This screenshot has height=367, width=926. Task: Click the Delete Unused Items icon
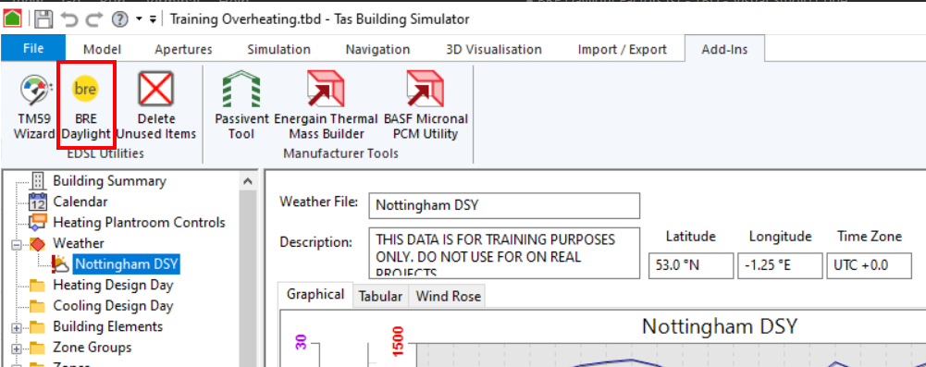[x=156, y=106]
